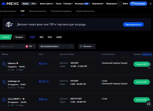
Task: Select the ETH coin tab
Action: [x=50, y=37]
